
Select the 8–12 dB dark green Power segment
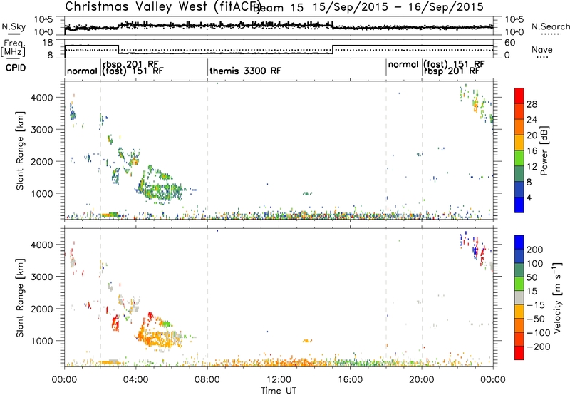pos(519,174)
